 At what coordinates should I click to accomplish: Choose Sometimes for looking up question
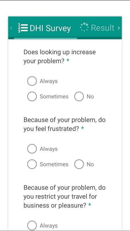[x=32, y=96]
